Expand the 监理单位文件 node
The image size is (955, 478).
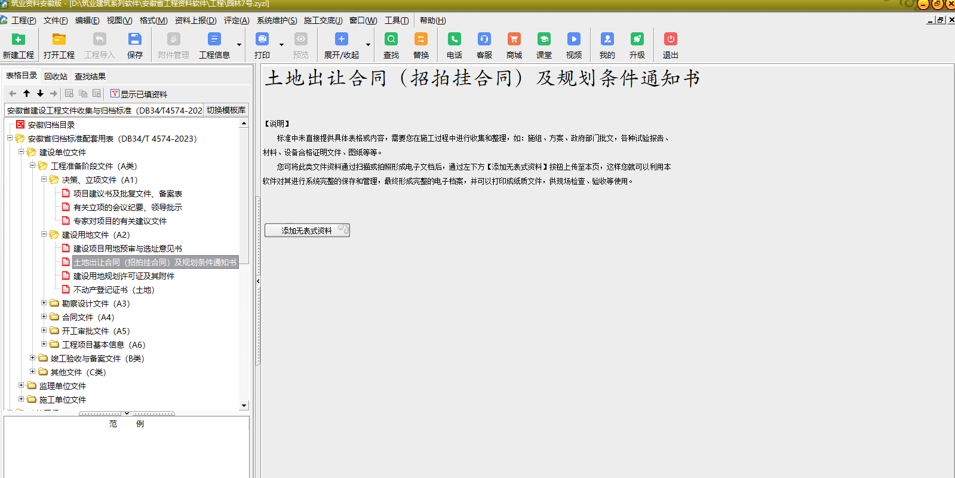tap(21, 385)
